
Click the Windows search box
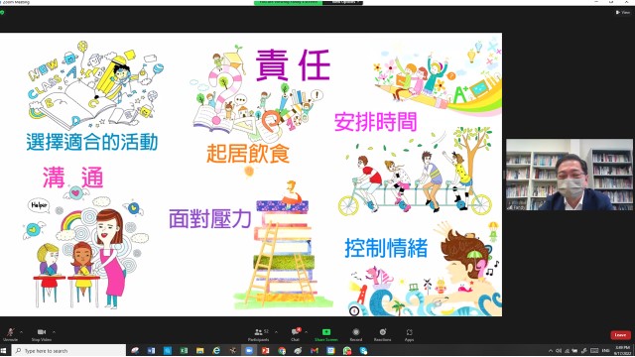coord(68,350)
